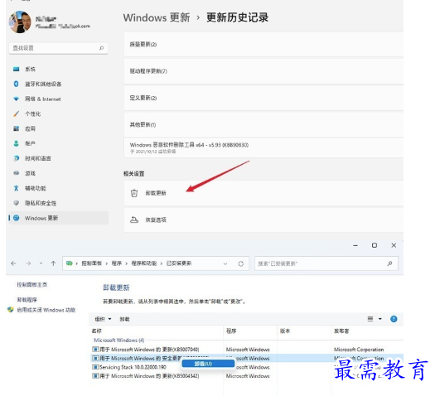Click trash icon beside 卸载更新

click(x=134, y=193)
